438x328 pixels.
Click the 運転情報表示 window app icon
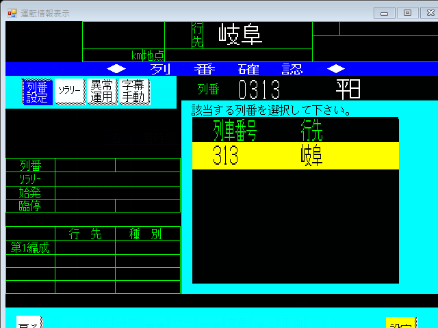pos(12,13)
